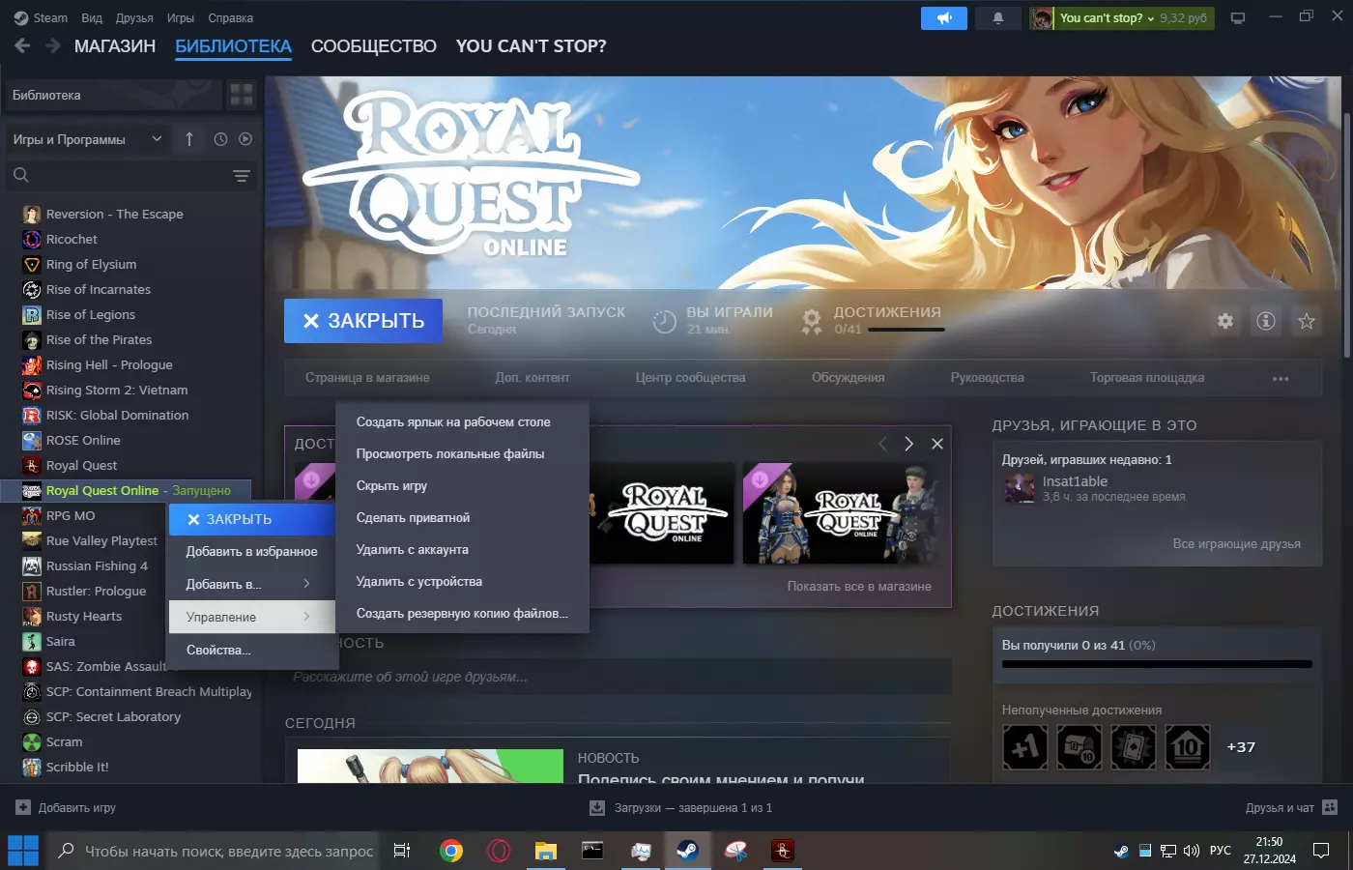Click the plus icon for Add game
Viewport: 1353px width, 870px height.
click(x=23, y=807)
